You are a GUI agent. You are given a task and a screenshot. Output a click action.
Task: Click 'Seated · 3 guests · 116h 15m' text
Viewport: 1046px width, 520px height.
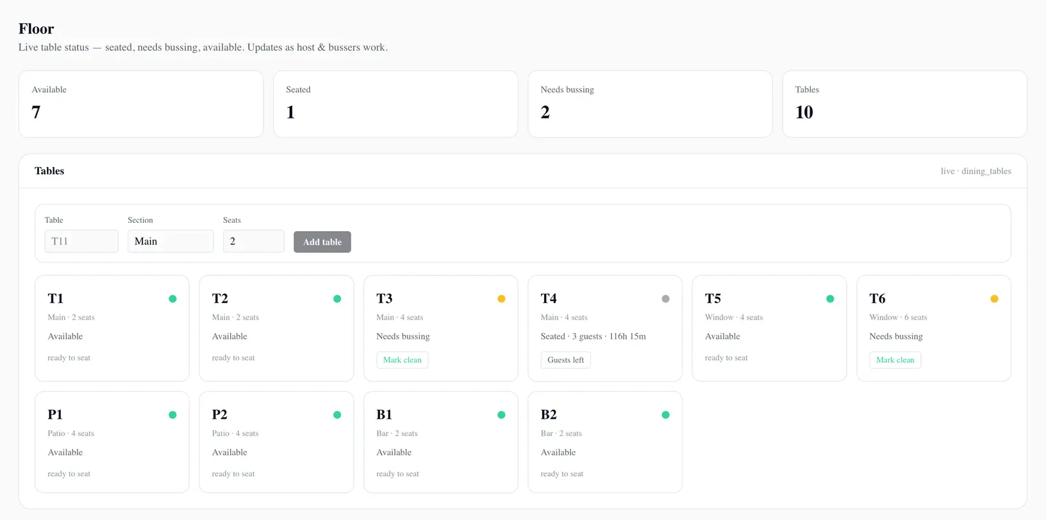594,336
